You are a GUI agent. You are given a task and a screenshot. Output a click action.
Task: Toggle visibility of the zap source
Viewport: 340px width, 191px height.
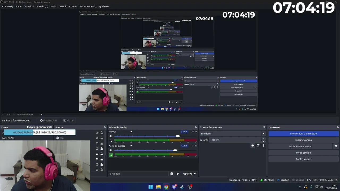coord(97,138)
